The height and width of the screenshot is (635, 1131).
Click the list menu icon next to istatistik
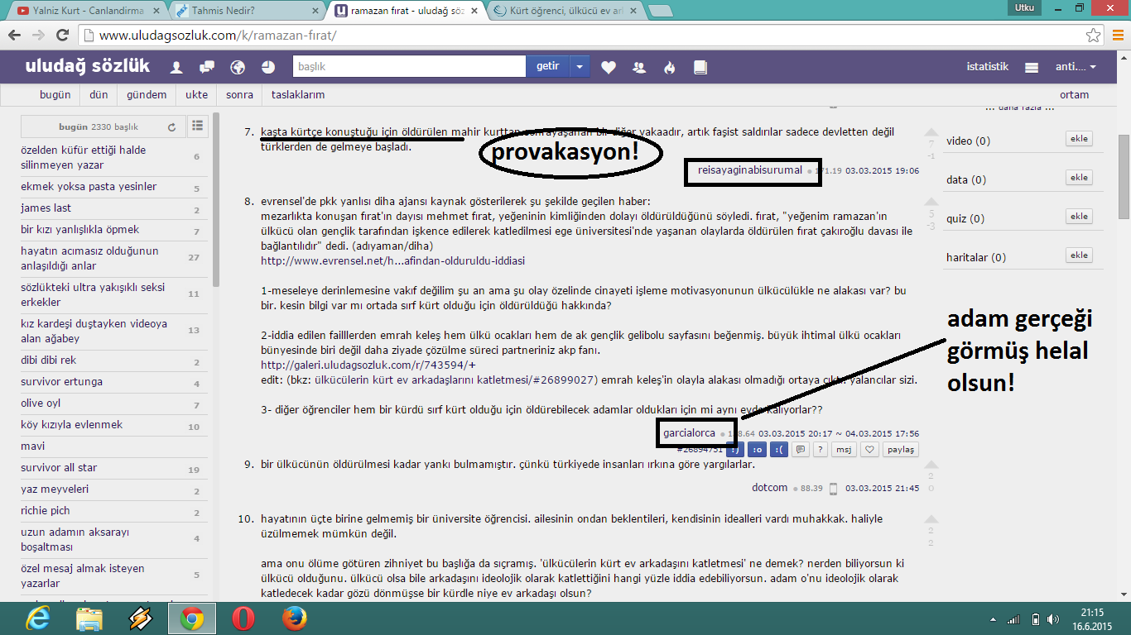[x=1032, y=68]
